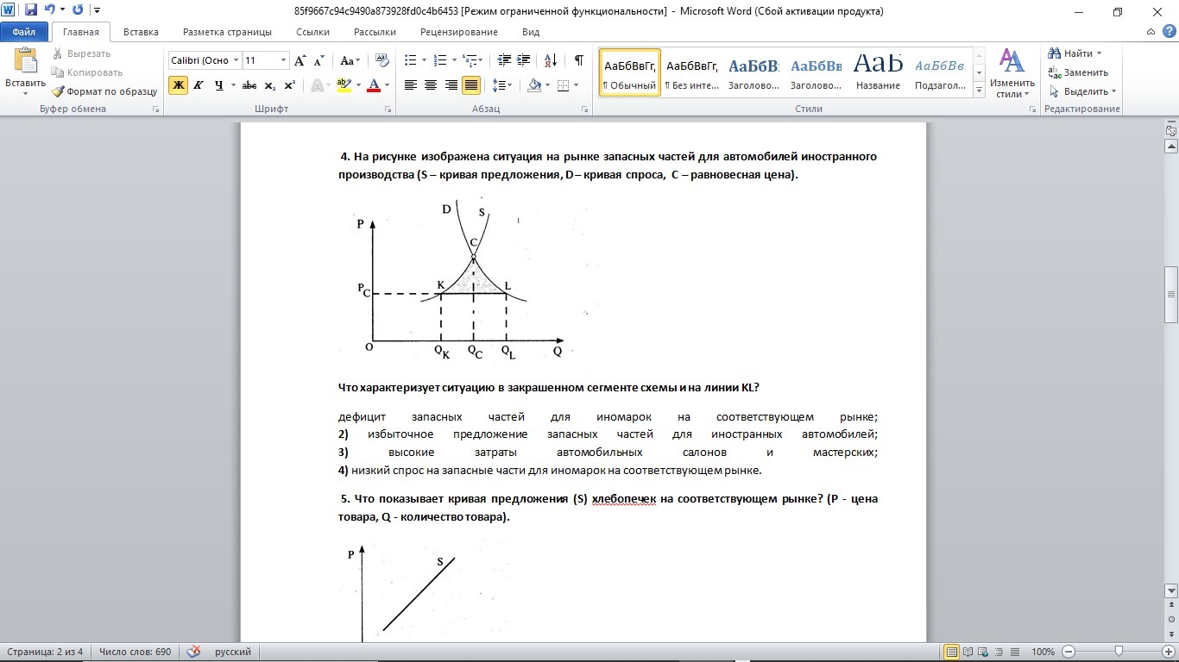
Task: Click sort icon in paragraph group
Action: (x=552, y=60)
